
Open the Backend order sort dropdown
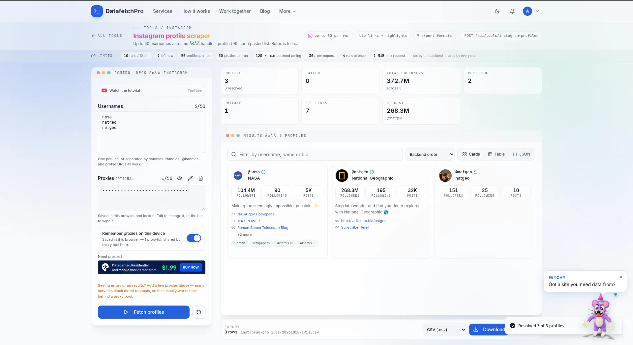tap(430, 154)
